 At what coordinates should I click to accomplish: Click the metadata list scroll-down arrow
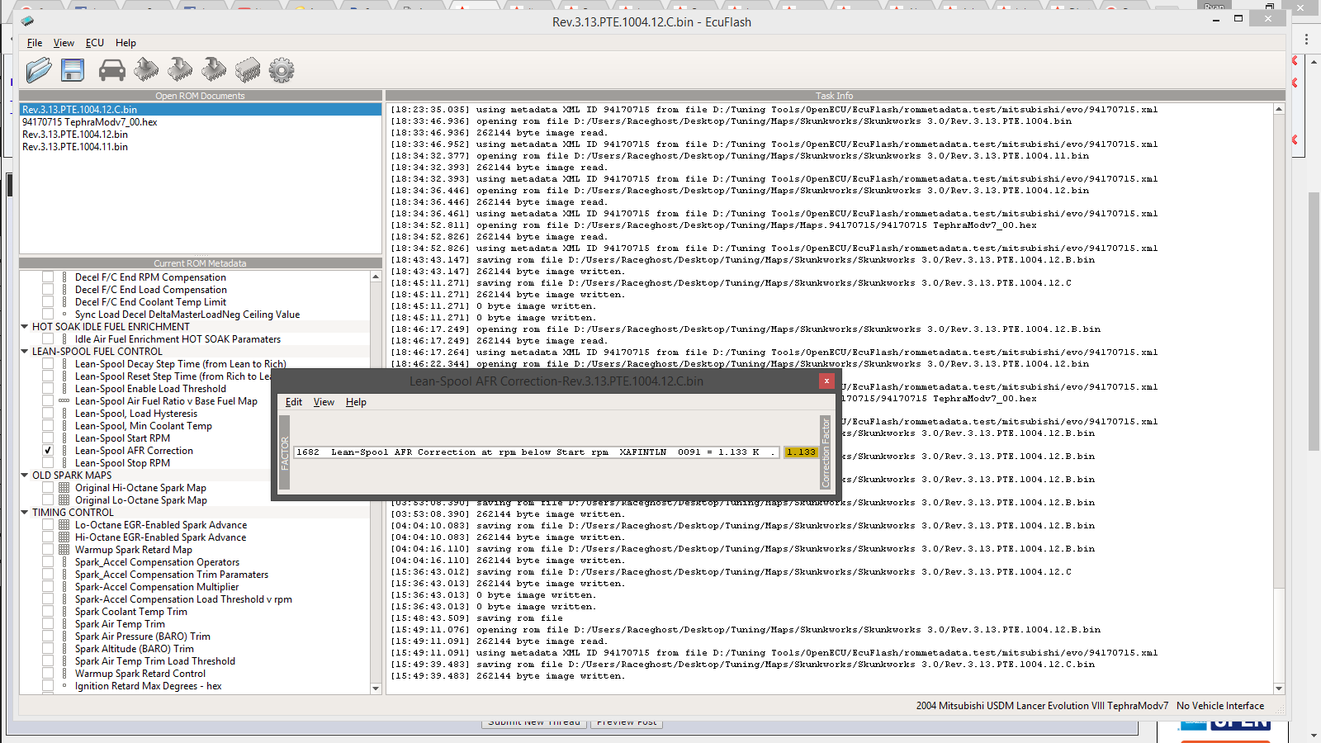click(x=376, y=688)
